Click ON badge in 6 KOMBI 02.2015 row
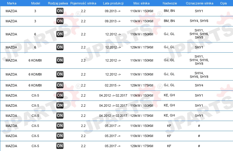The height and width of the screenshot is (151, 233). tap(60, 85)
